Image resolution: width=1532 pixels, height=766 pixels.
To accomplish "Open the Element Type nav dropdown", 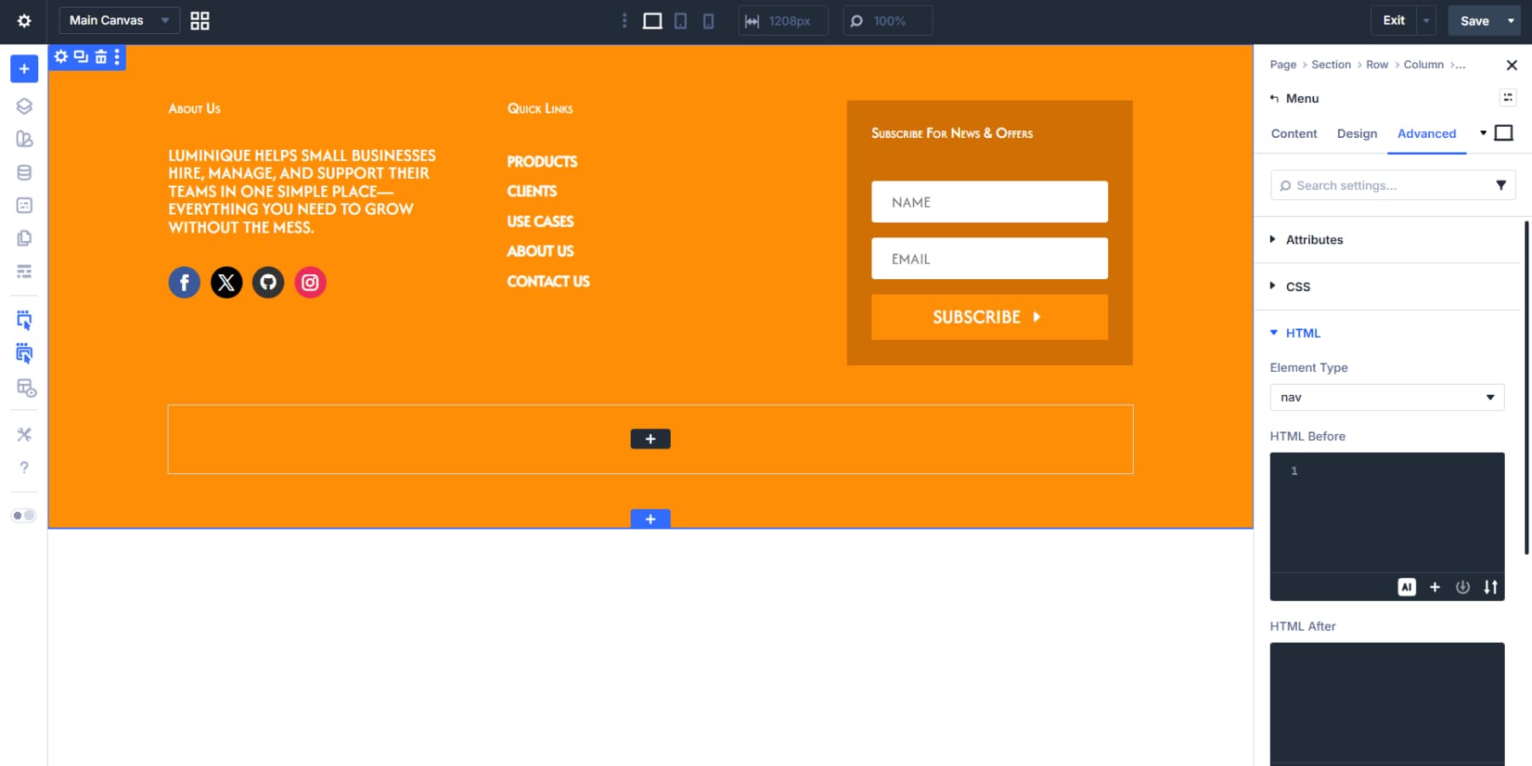I will pyautogui.click(x=1386, y=397).
